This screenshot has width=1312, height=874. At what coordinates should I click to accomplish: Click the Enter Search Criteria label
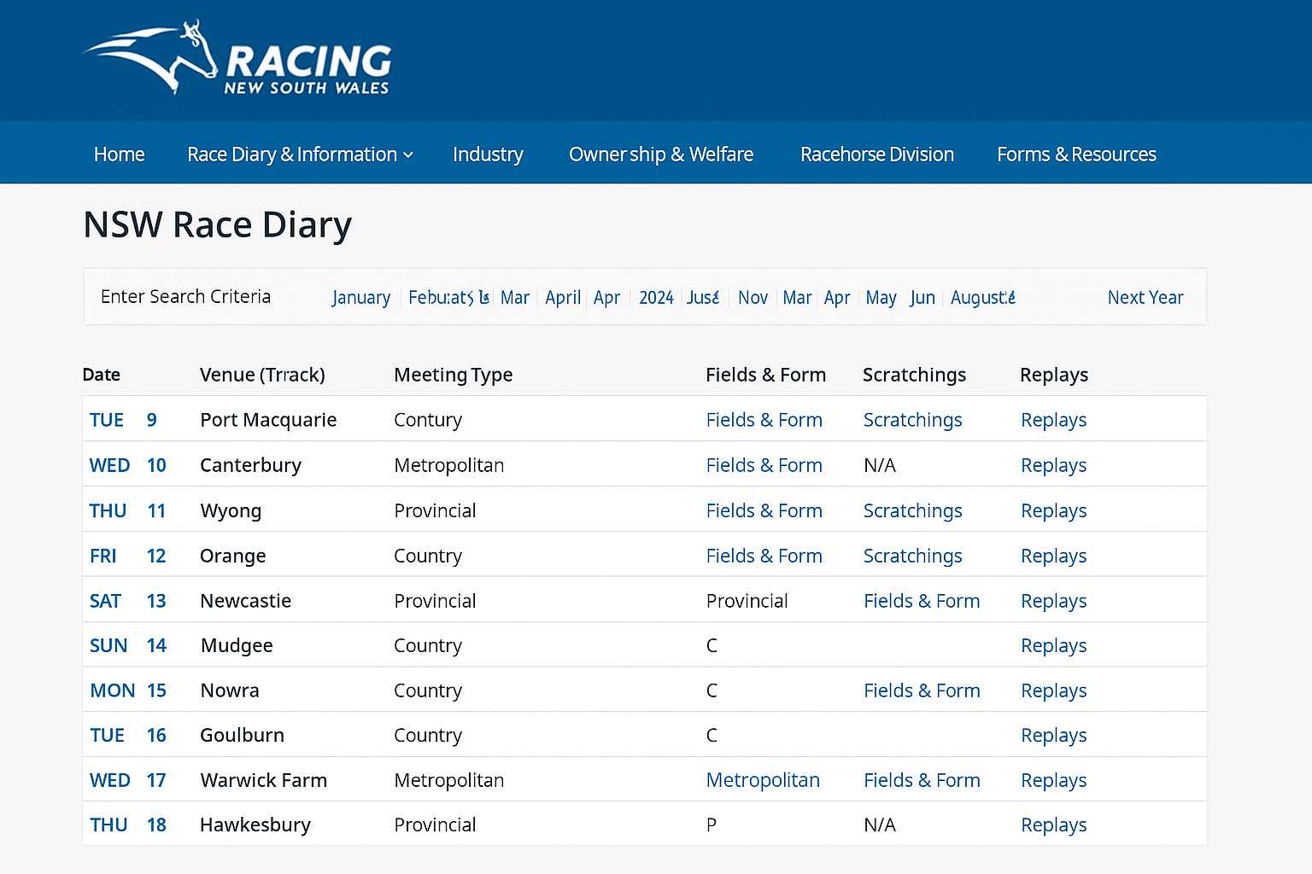(x=185, y=296)
